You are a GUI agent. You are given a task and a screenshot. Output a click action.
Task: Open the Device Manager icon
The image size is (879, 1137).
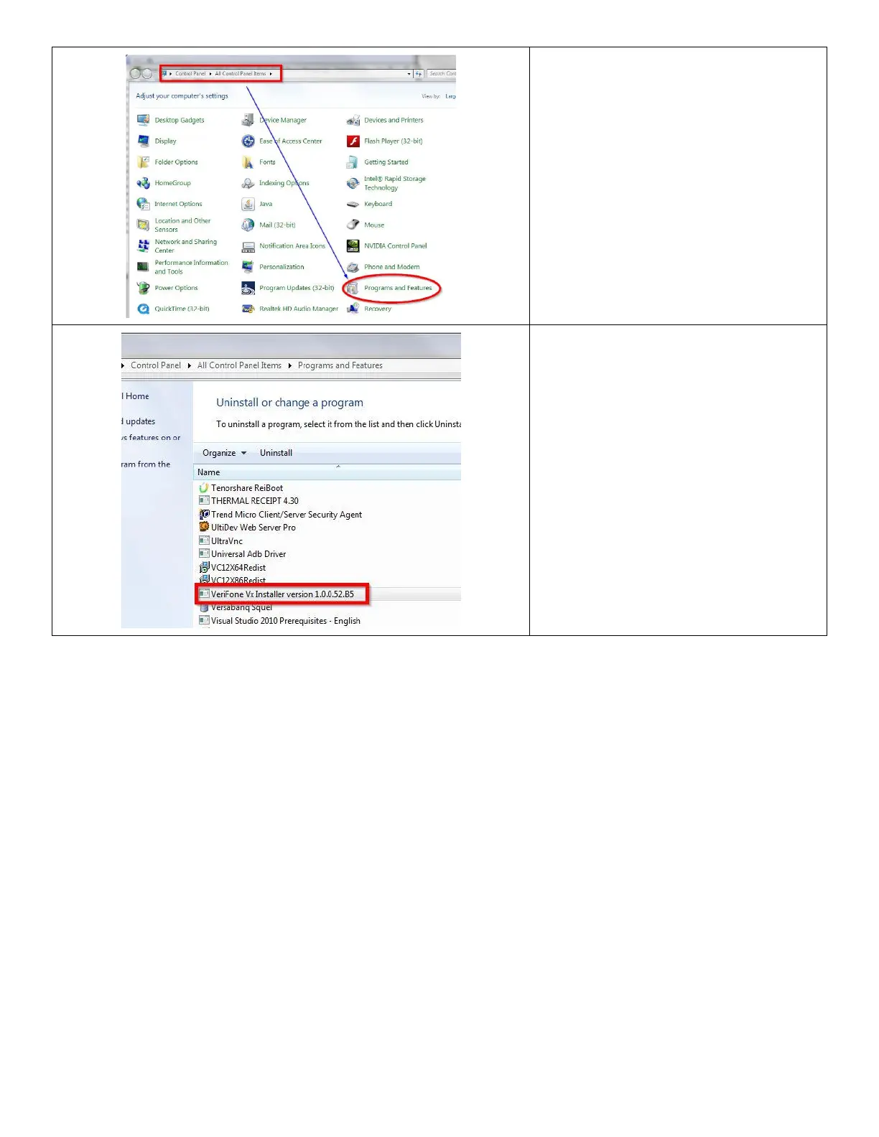[248, 120]
